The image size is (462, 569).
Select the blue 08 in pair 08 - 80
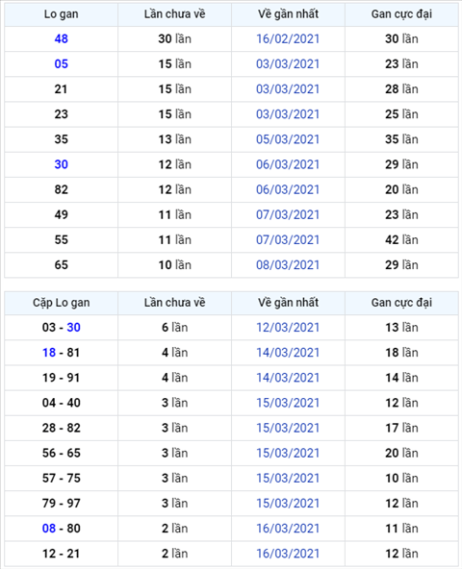click(x=49, y=529)
